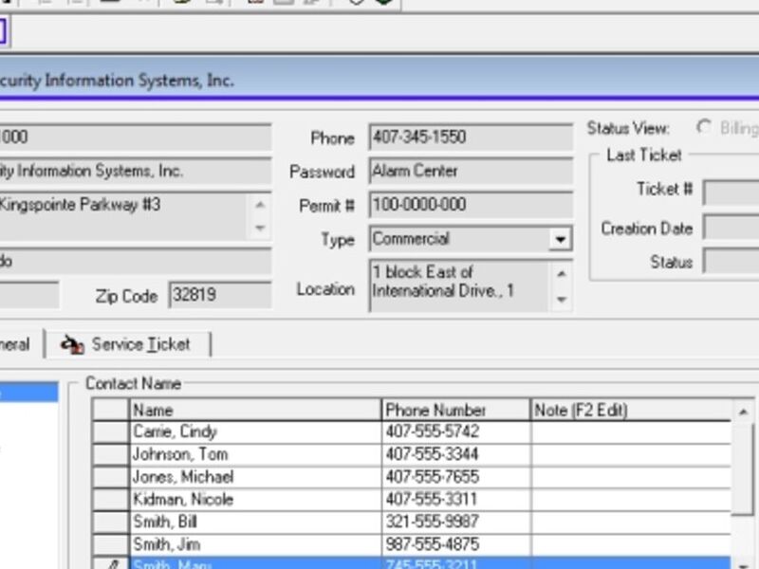The height and width of the screenshot is (569, 759).
Task: Click the Phone Number column header
Action: [456, 411]
